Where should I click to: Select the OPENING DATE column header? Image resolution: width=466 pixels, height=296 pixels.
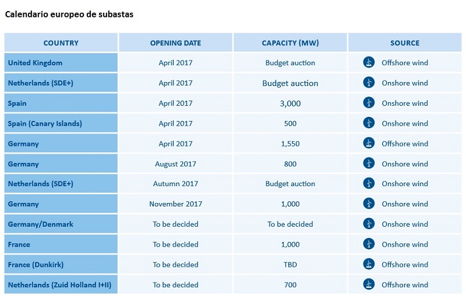coord(175,43)
